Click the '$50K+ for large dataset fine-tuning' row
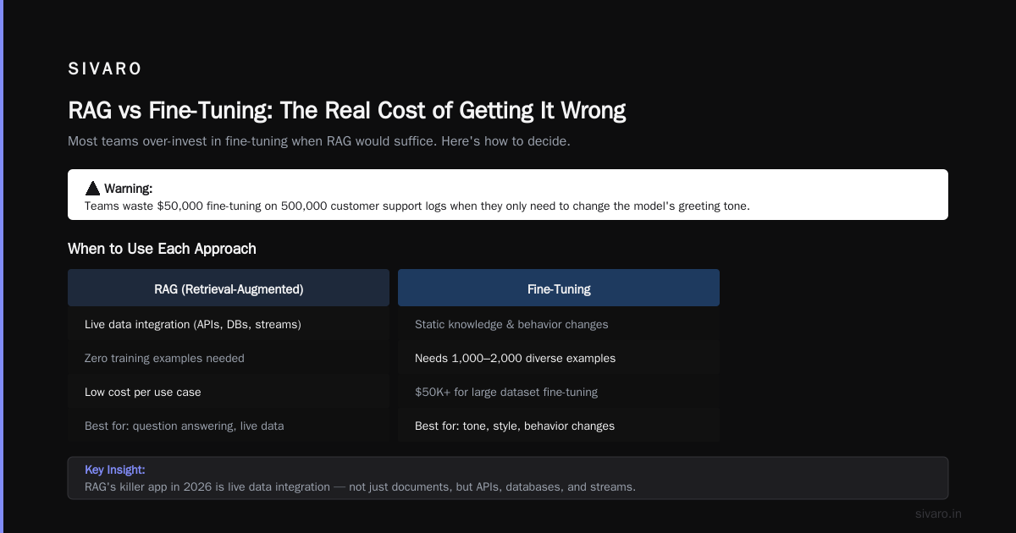1016x533 pixels. pyautogui.click(x=559, y=392)
